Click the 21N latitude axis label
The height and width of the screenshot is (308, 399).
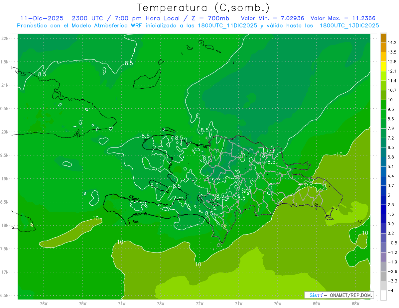pos(5,85)
